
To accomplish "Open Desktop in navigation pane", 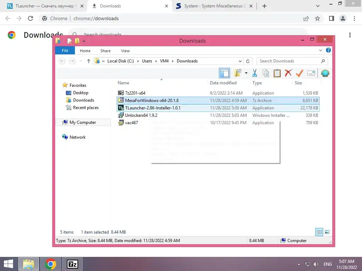I will point(81,93).
